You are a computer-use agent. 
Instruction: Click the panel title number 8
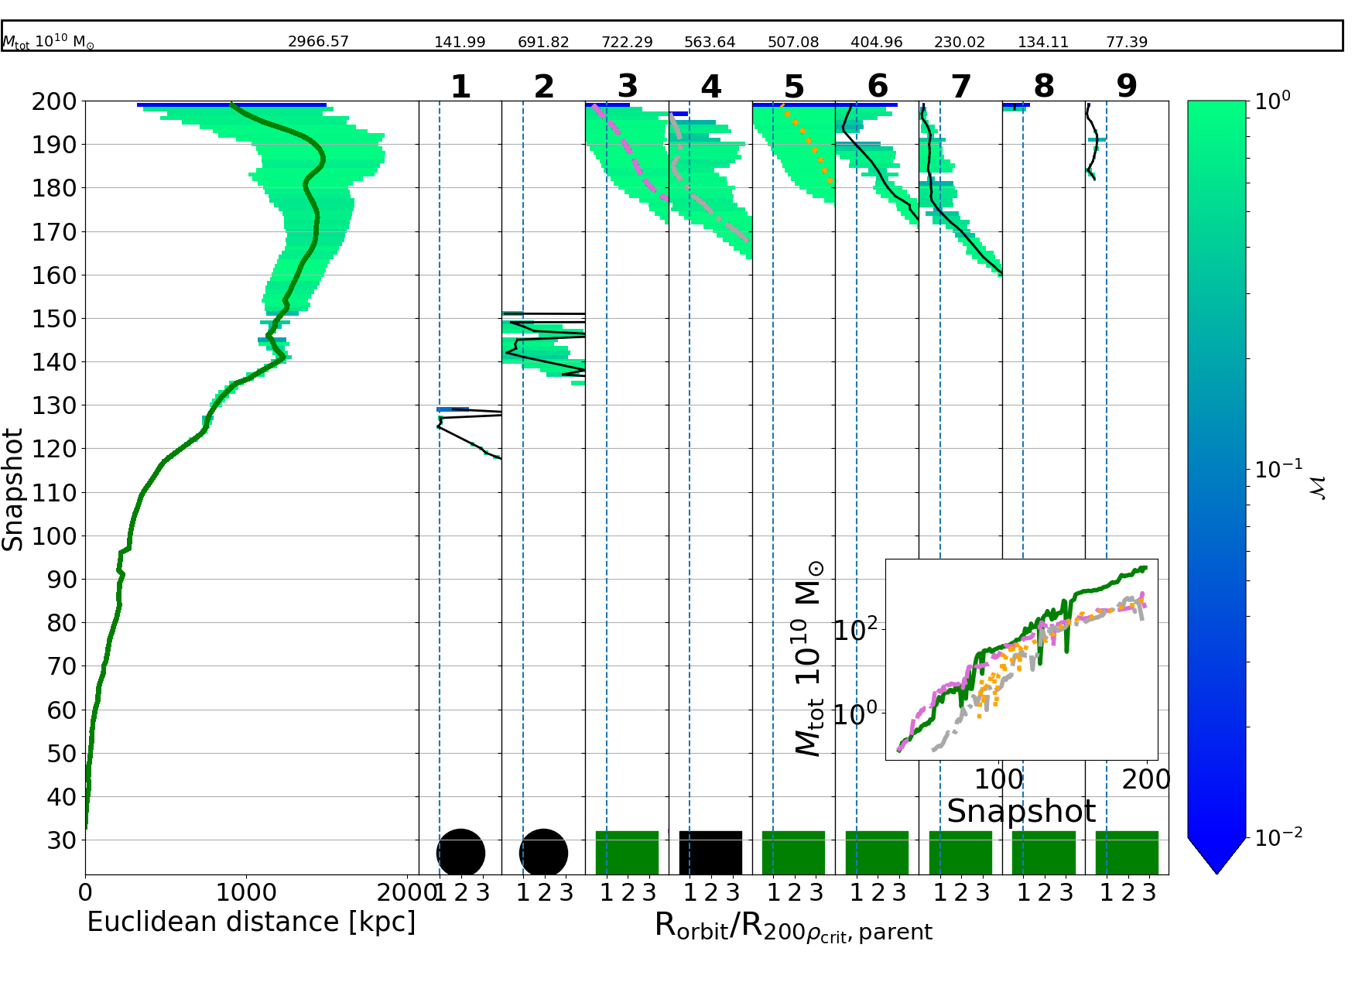[1044, 86]
